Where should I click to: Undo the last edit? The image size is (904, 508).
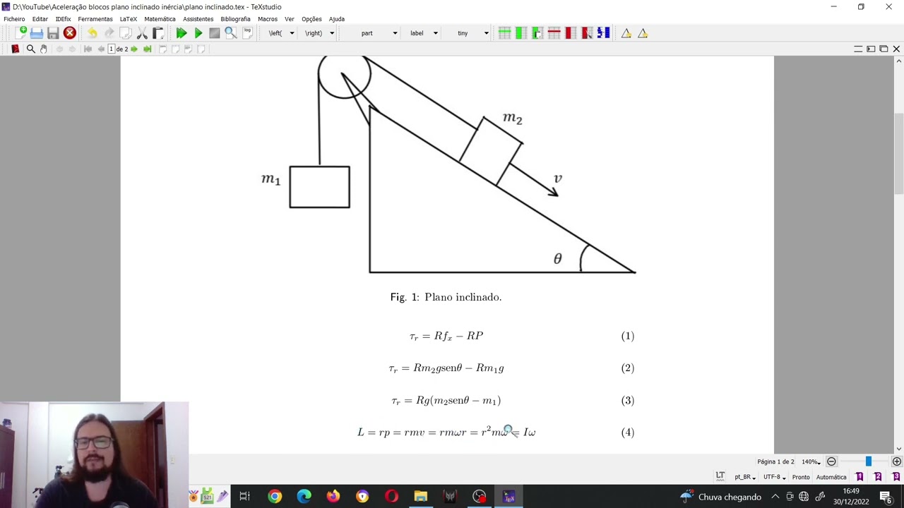coord(93,33)
